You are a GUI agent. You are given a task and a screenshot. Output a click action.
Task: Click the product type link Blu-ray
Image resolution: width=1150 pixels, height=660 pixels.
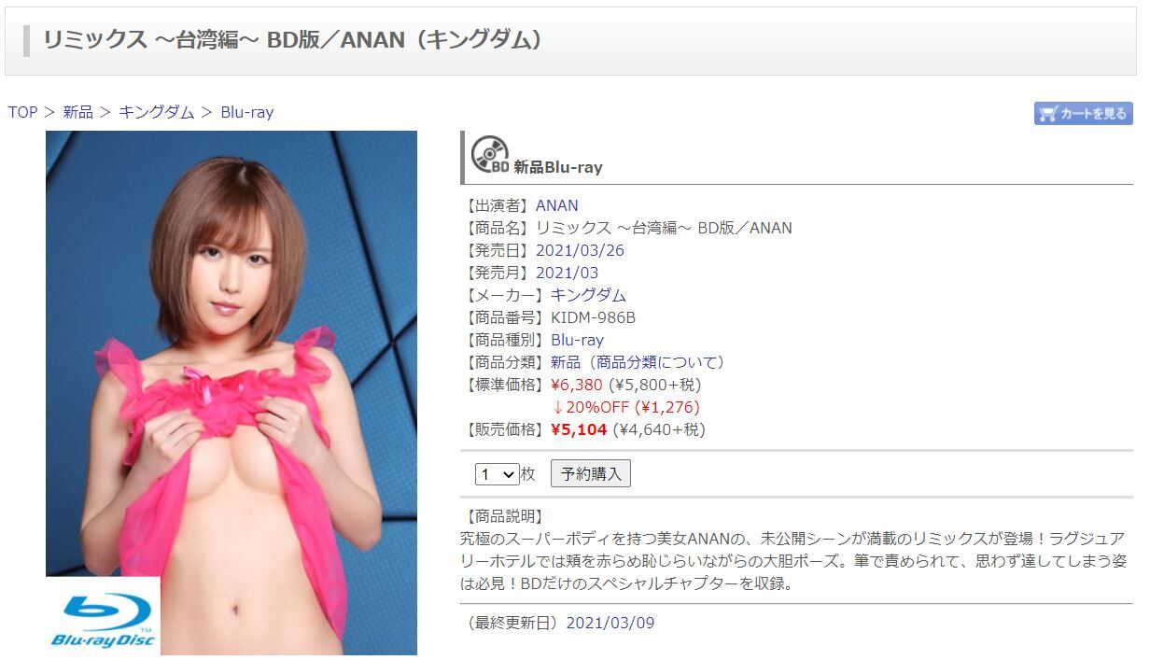pos(577,340)
